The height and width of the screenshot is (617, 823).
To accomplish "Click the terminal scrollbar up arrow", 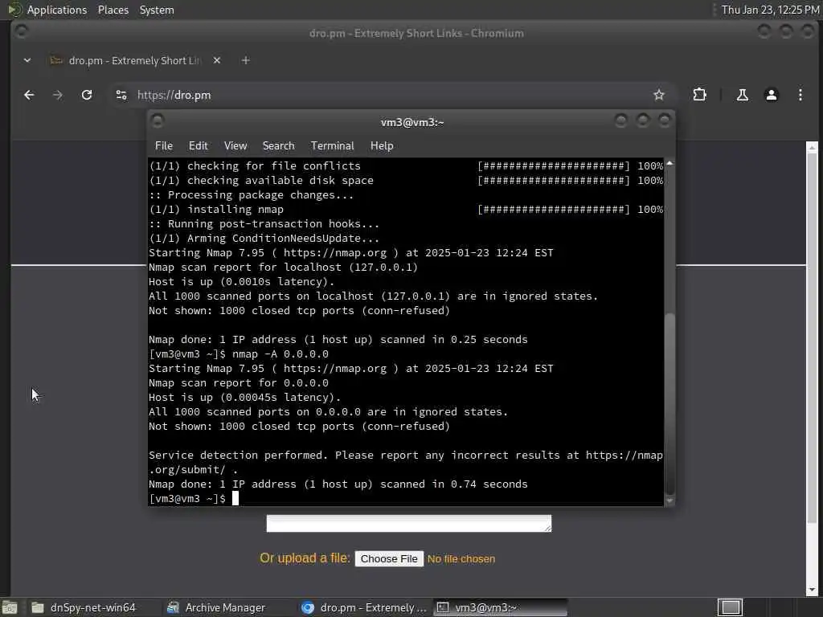I will click(669, 163).
